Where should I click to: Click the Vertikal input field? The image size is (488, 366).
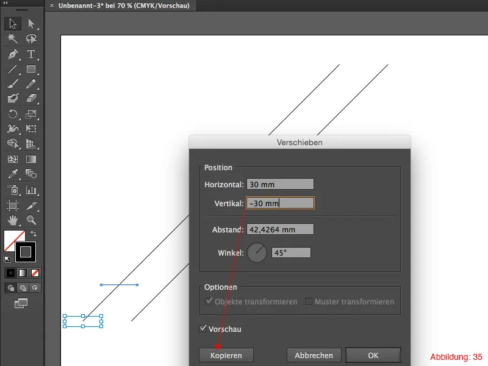pos(280,203)
